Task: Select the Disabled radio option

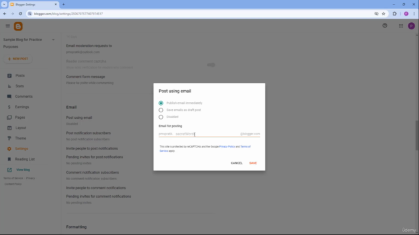Action: click(161, 117)
